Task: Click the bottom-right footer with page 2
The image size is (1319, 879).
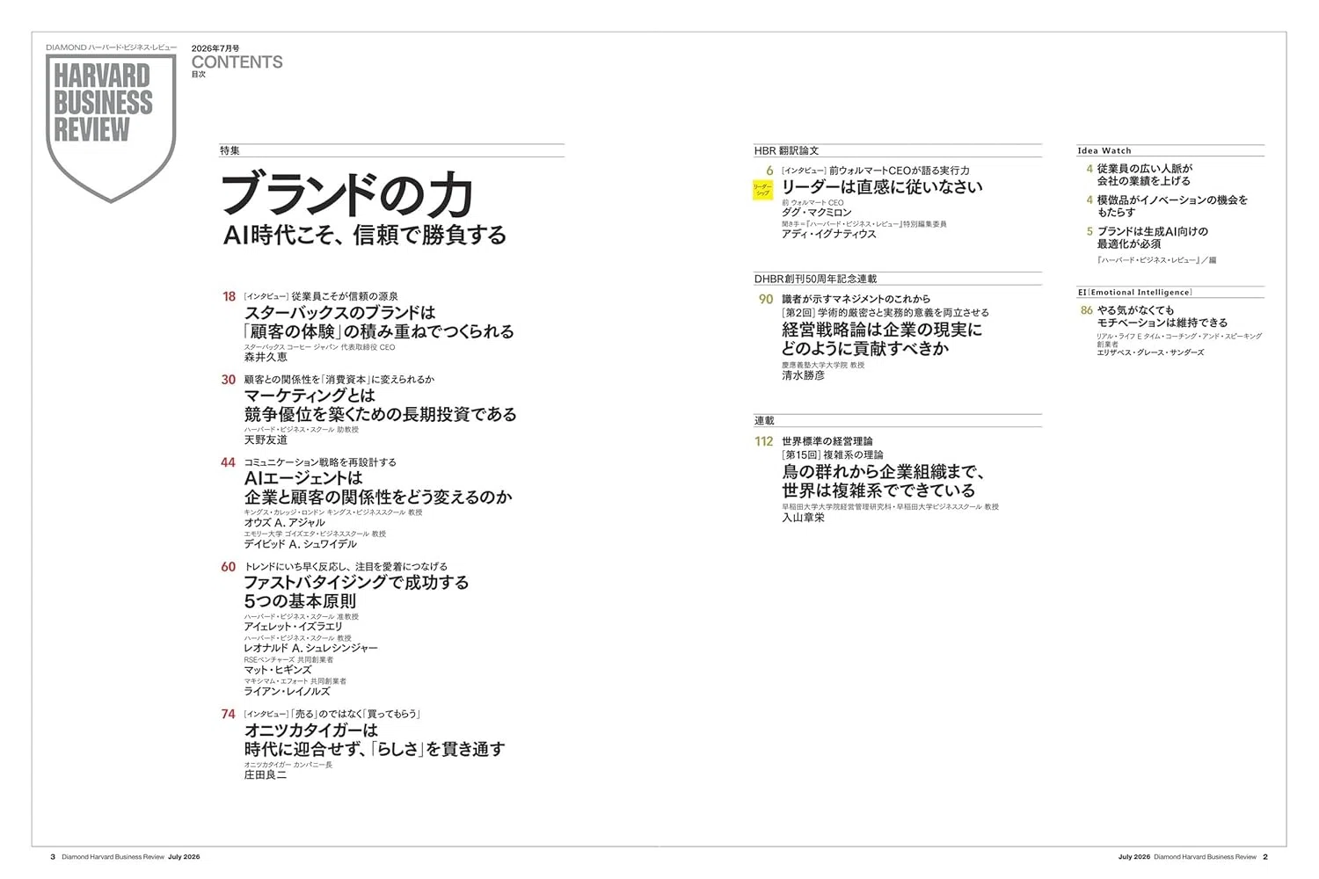Action: tap(1193, 857)
